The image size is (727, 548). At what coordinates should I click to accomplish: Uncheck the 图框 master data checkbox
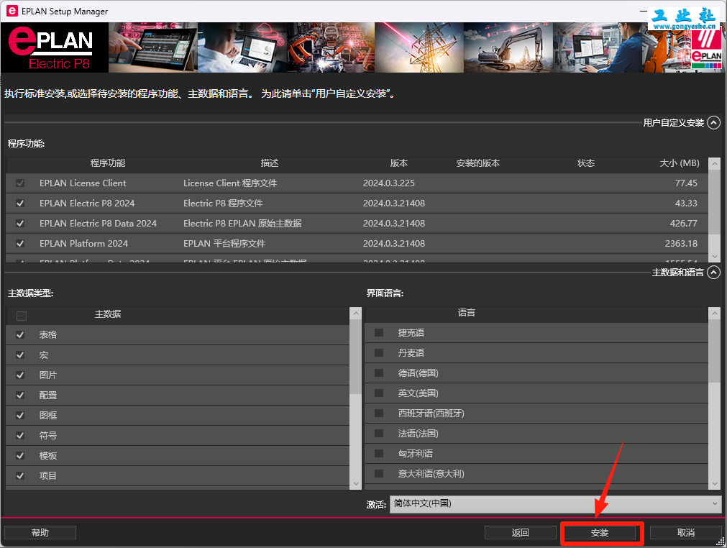[x=20, y=416]
